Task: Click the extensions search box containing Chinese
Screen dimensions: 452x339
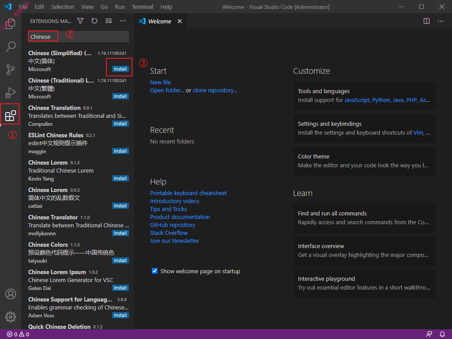Action: (x=79, y=37)
